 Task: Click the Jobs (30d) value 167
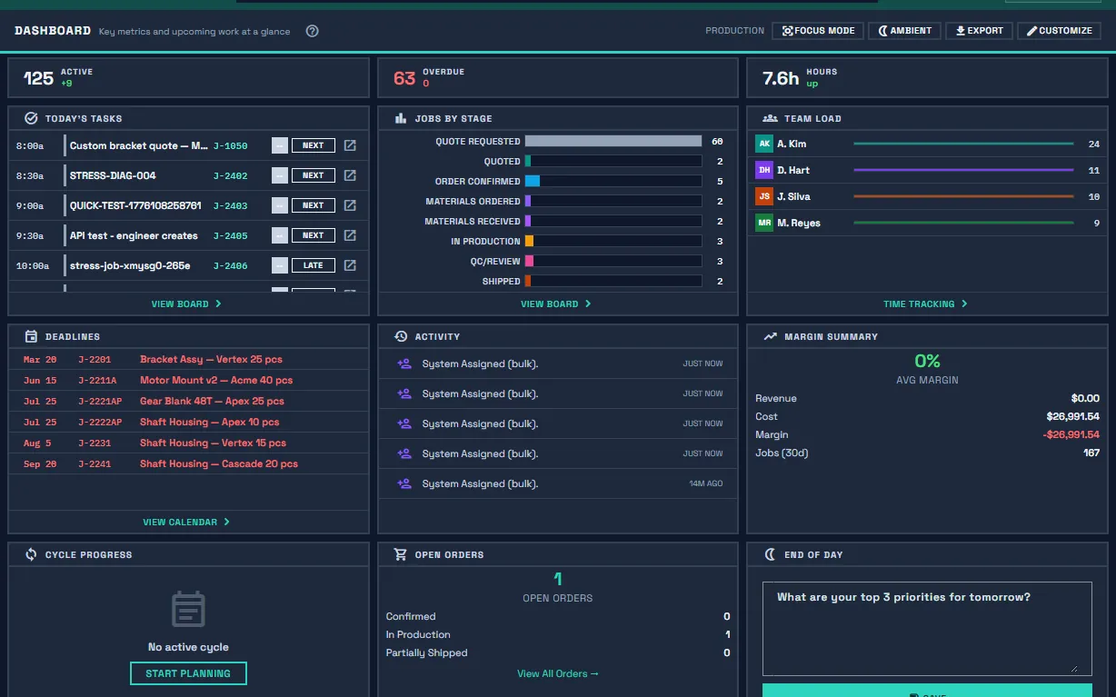pos(1091,453)
